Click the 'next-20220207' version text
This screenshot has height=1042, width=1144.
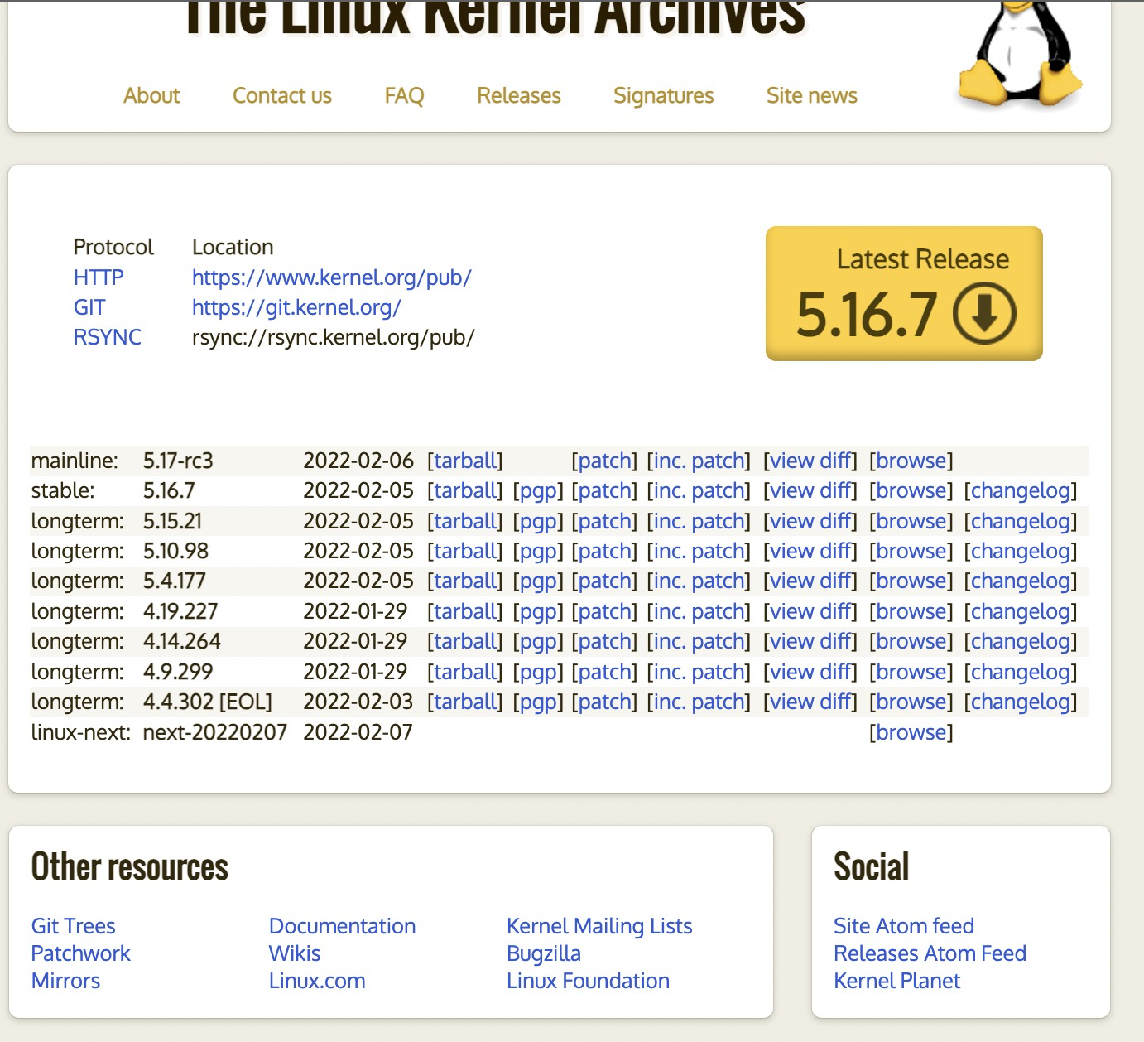[x=215, y=732]
